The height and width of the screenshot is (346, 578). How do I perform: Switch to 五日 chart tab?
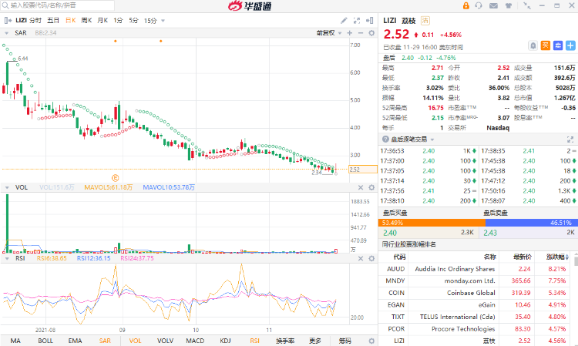pyautogui.click(x=53, y=21)
